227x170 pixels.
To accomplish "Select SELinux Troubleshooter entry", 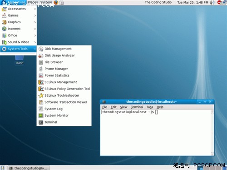I will coord(64,95).
